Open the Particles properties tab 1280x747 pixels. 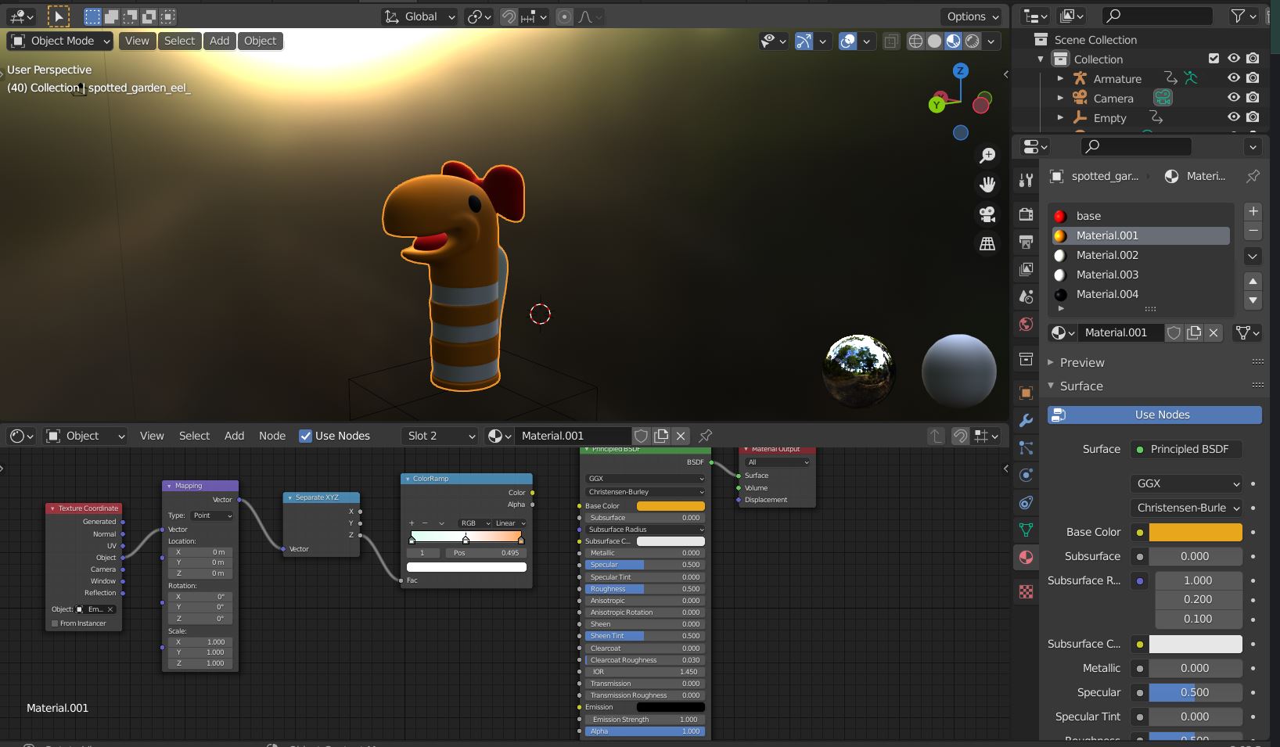pyautogui.click(x=1027, y=447)
